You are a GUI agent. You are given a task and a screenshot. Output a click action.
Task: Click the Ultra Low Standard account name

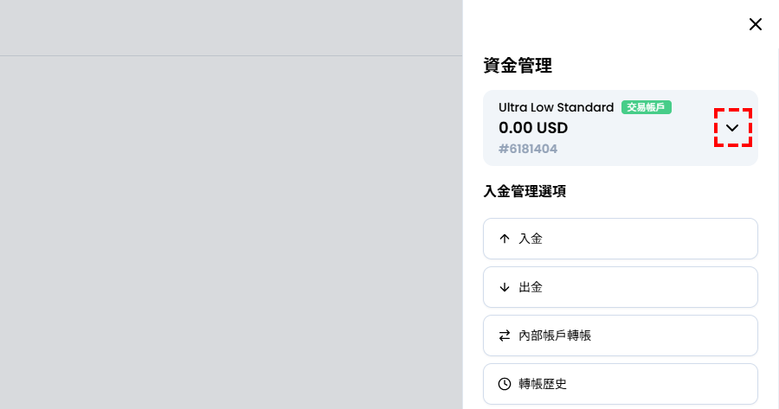coord(556,107)
